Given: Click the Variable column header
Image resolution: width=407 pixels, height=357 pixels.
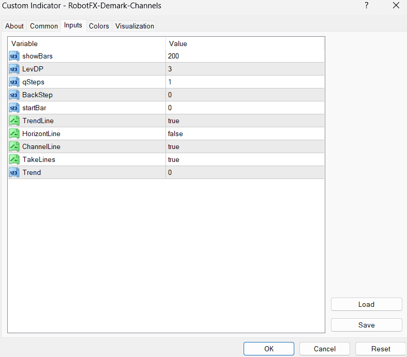Looking at the screenshot, I should [87, 43].
